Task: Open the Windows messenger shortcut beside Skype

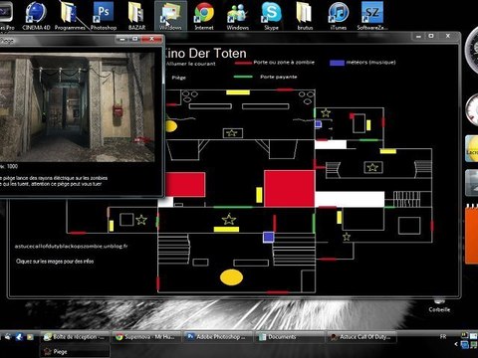Action: pyautogui.click(x=238, y=16)
